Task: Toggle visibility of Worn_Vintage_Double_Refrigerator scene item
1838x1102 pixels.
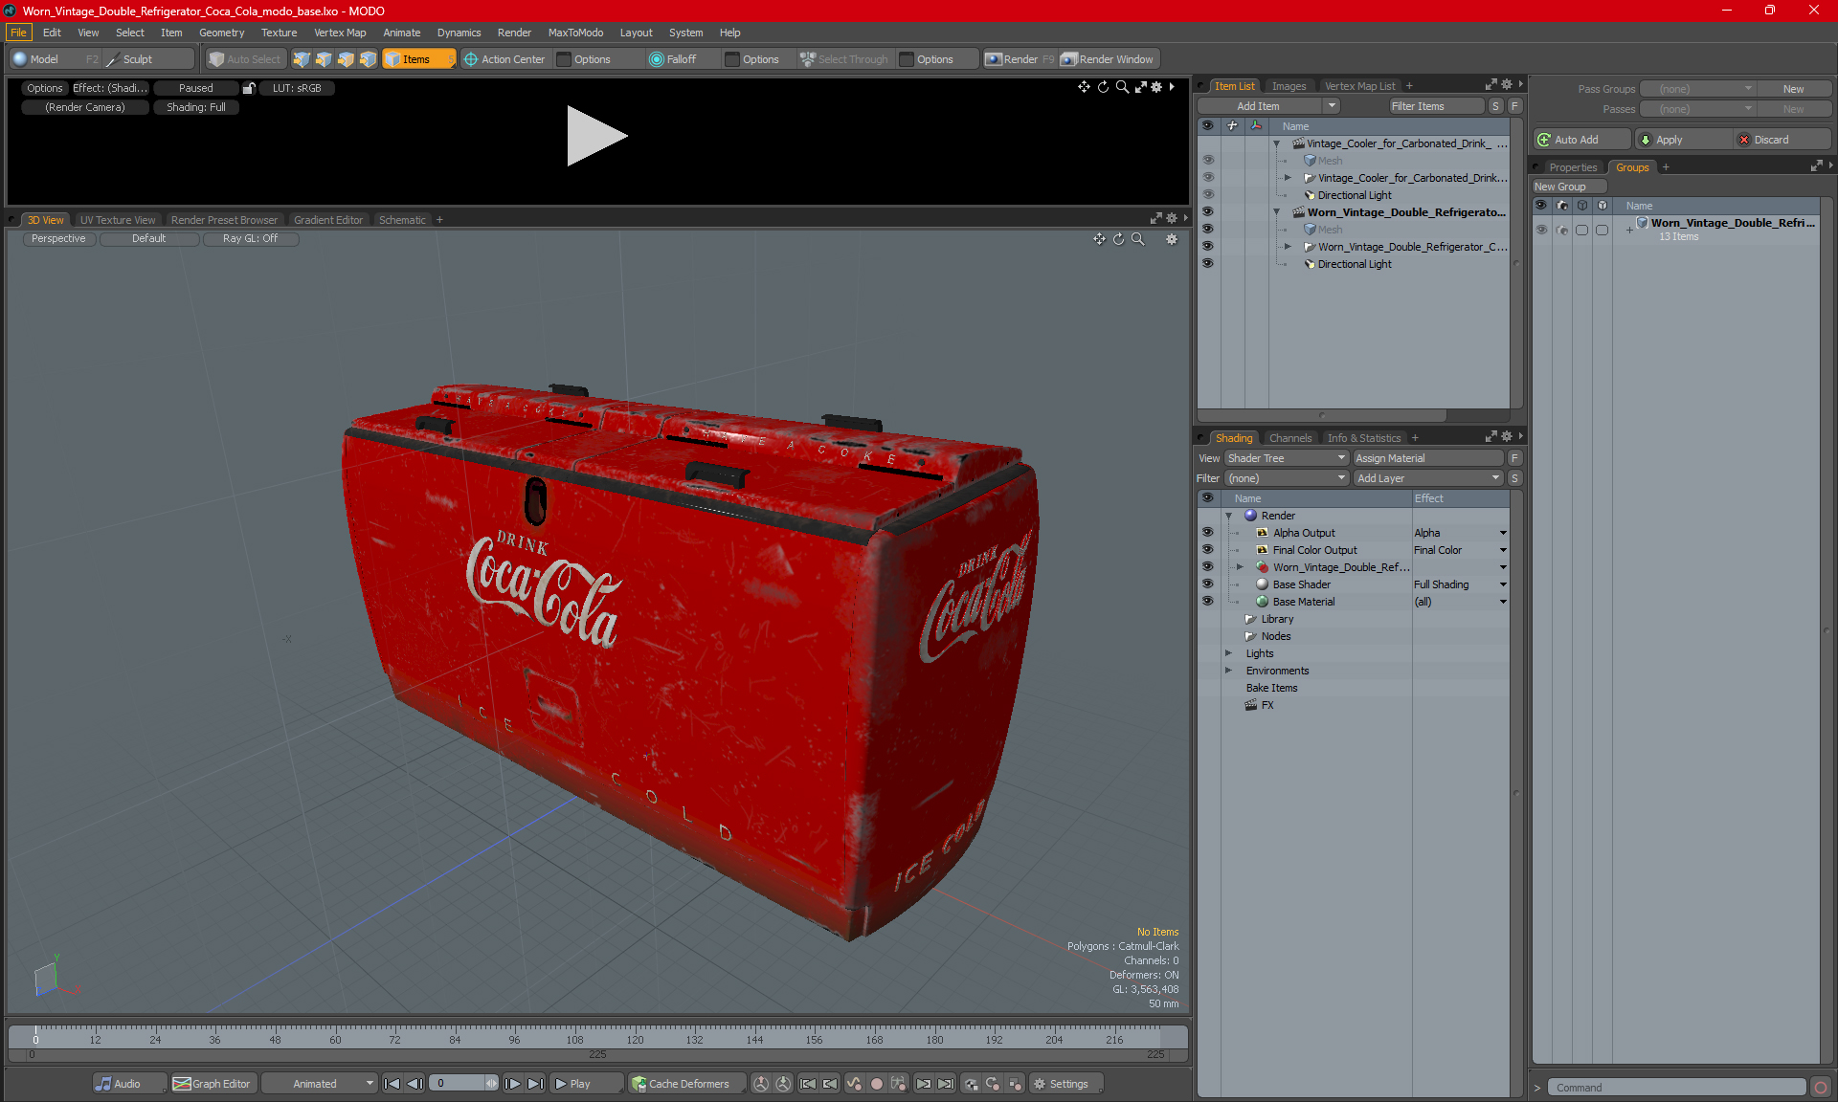Action: click(x=1207, y=212)
